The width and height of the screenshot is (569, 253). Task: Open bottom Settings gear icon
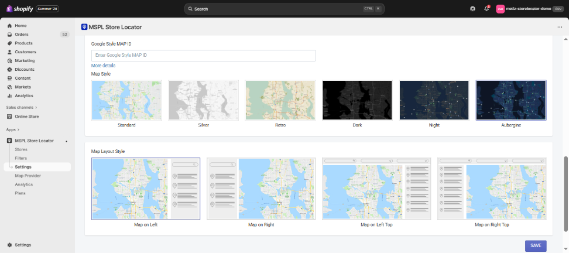pyautogui.click(x=9, y=245)
